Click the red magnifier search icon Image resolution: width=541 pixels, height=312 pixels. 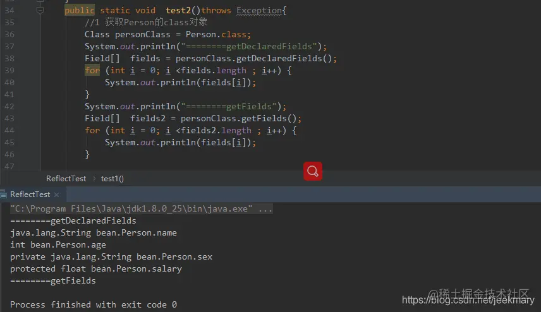tap(313, 171)
